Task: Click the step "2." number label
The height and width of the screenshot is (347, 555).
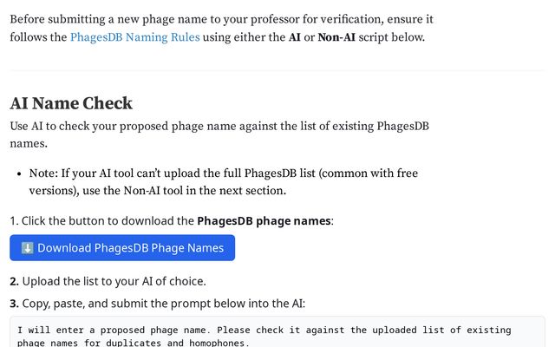Action: (x=15, y=281)
